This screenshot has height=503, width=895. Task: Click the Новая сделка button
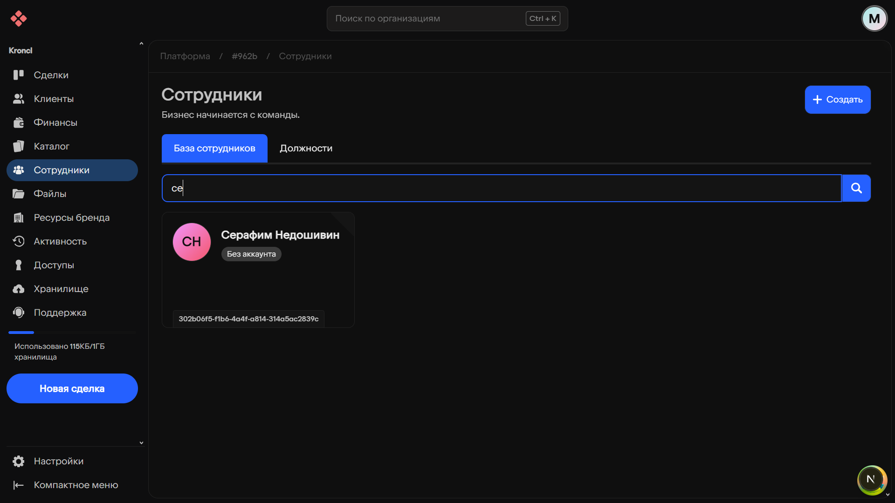pos(72,388)
